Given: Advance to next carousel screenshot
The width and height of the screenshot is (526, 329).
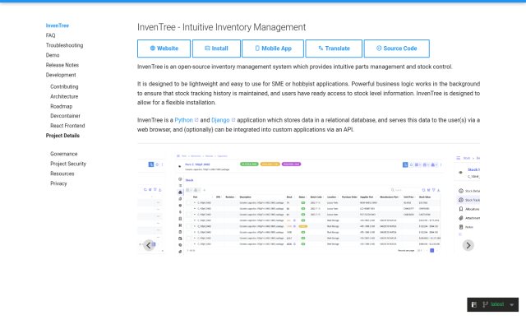Looking at the screenshot, I should pyautogui.click(x=468, y=245).
